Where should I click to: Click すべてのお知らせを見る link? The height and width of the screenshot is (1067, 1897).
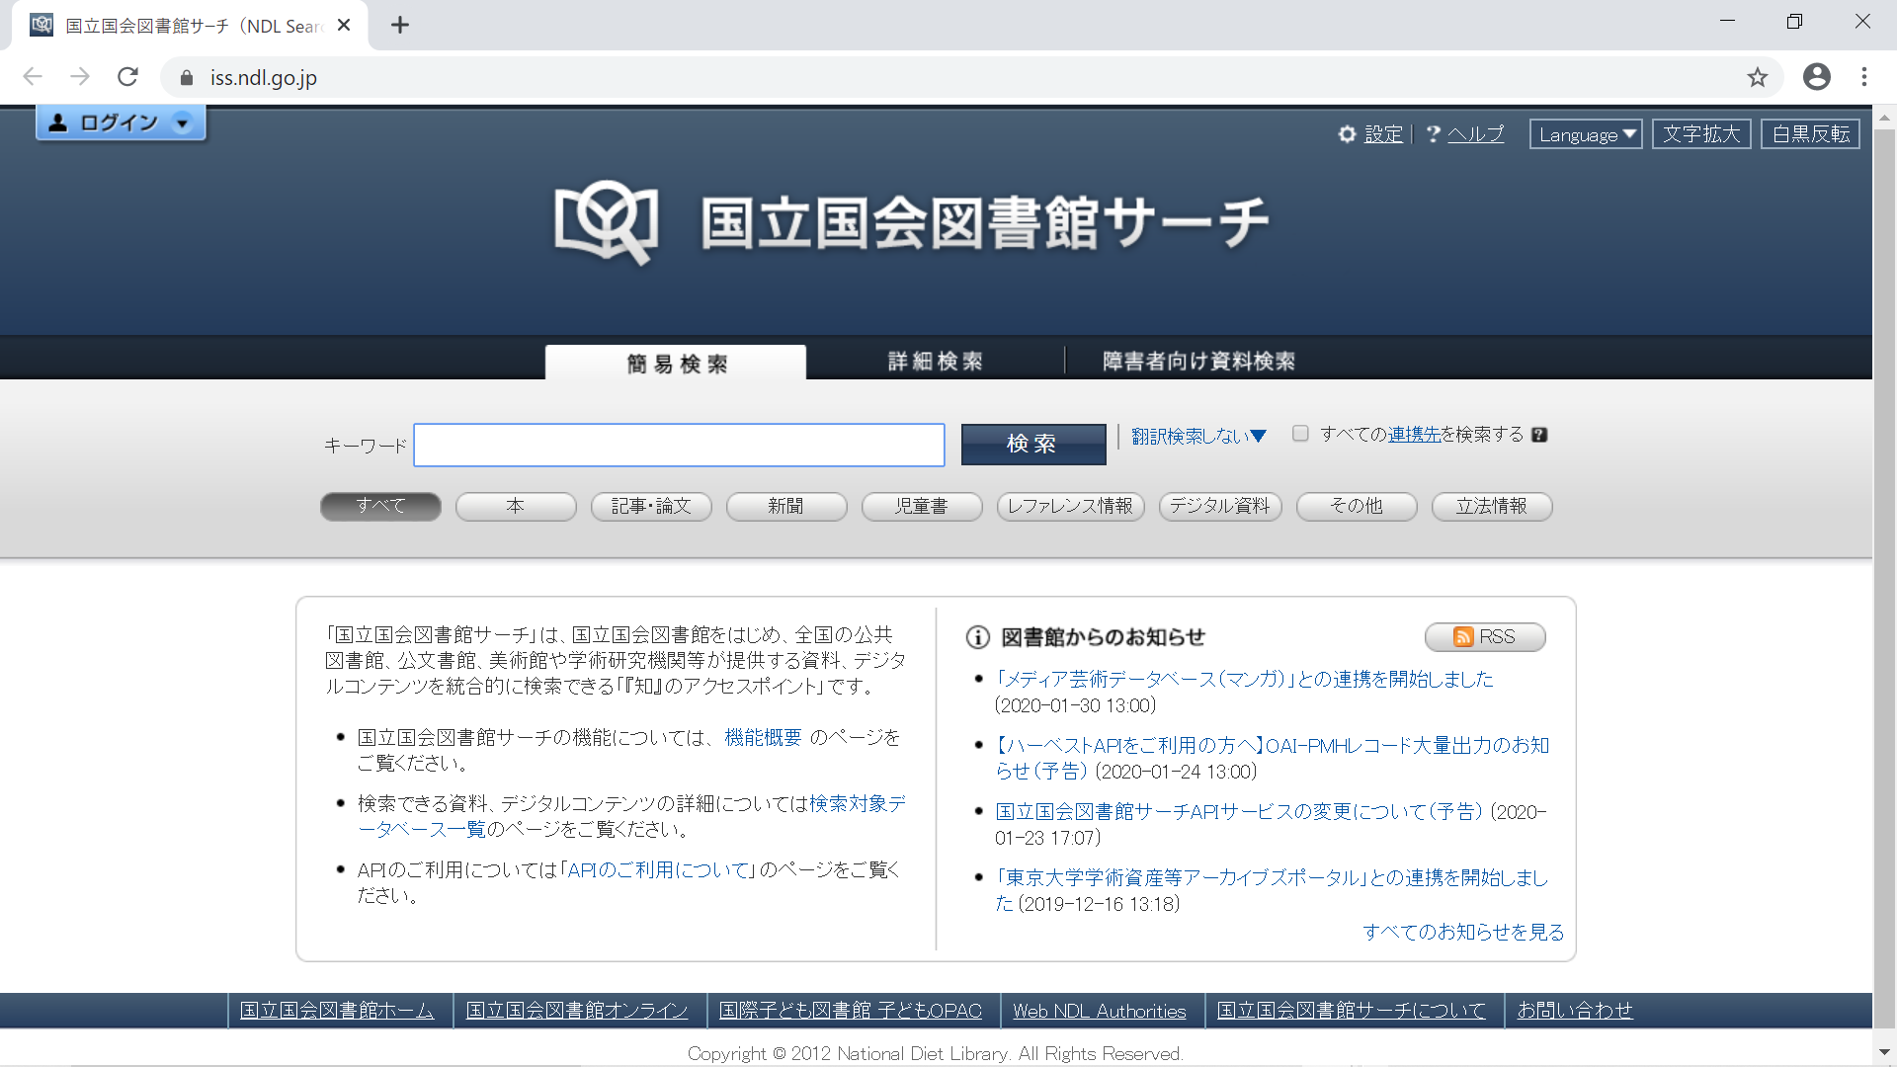(x=1463, y=932)
